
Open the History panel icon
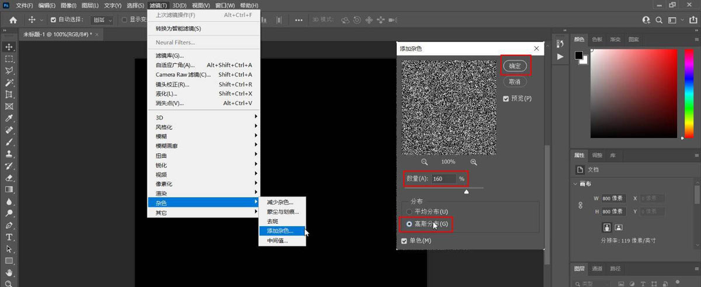pos(560,44)
